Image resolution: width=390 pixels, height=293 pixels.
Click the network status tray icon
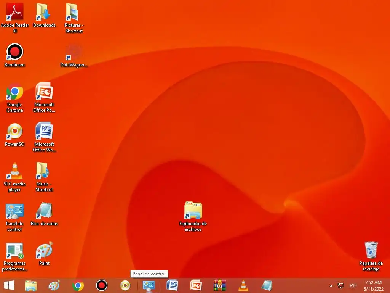coord(340,285)
